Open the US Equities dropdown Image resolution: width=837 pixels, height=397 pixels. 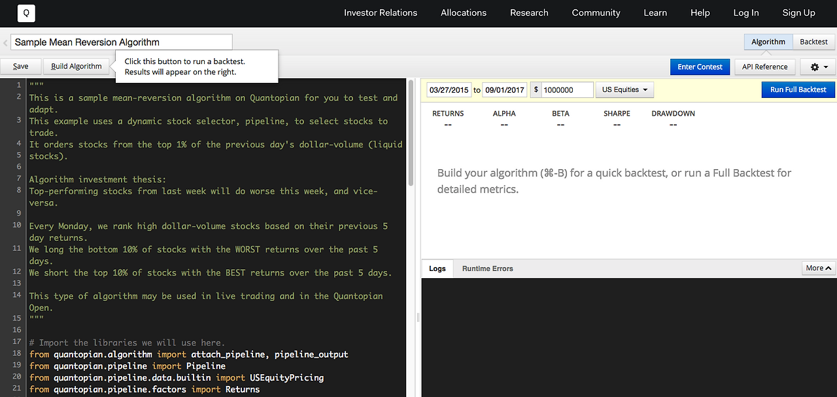tap(625, 89)
